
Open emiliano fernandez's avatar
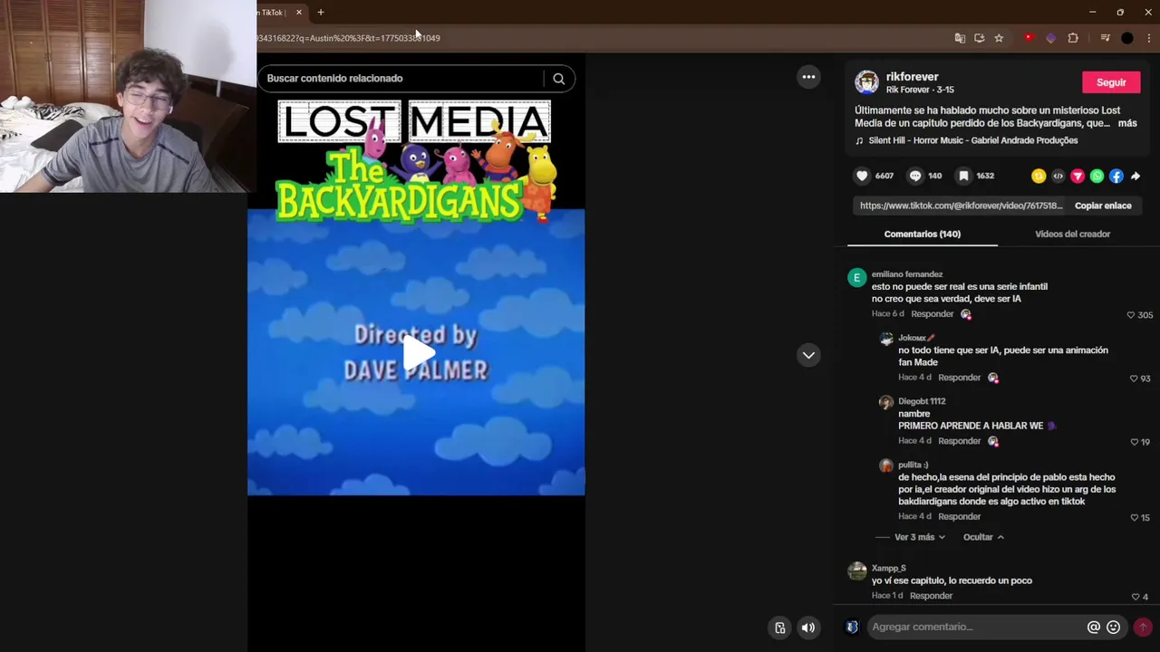[857, 278]
